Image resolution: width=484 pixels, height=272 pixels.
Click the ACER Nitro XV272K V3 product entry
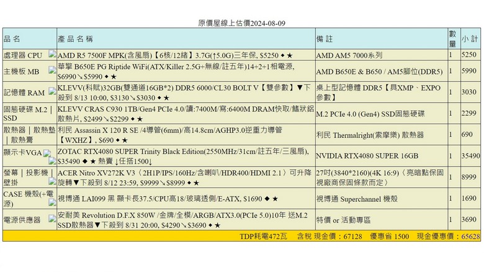tap(186, 177)
